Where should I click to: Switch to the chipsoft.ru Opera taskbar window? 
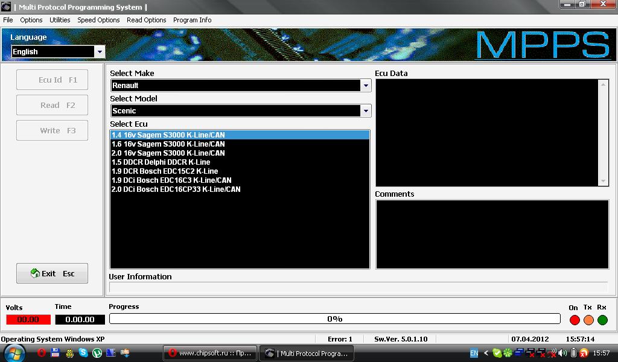pos(211,353)
